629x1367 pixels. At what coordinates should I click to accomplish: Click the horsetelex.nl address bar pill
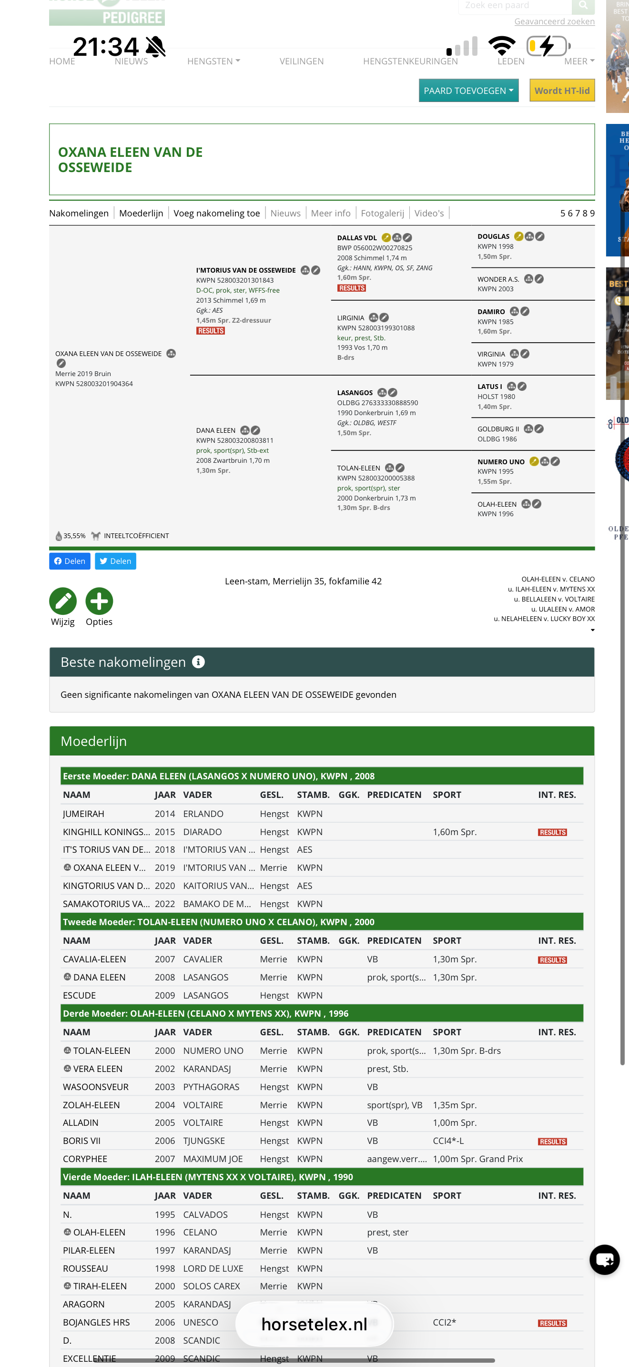coord(314,1324)
